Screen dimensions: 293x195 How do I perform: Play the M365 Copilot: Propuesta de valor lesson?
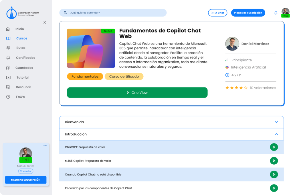[x=274, y=161]
